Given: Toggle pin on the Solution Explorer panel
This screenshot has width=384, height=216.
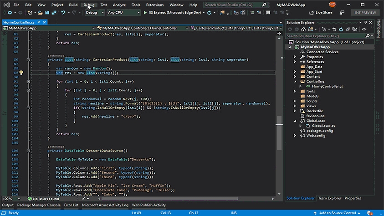Looking at the screenshot, I should click(x=365, y=22).
